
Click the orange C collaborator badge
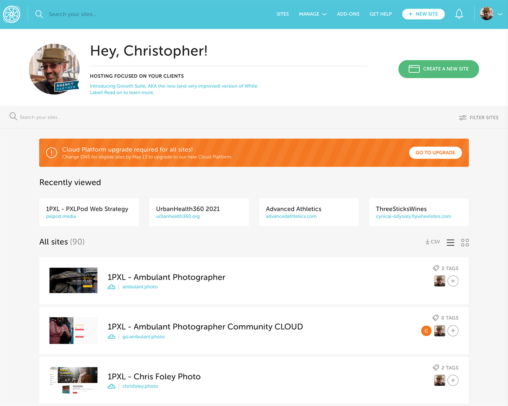click(426, 331)
